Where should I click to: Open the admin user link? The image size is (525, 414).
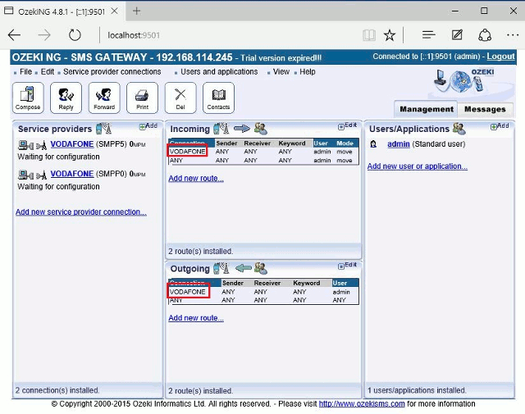[399, 144]
